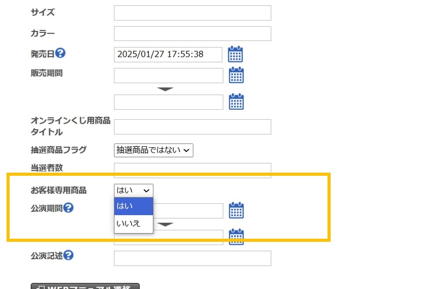436x289 pixels.
Task: Click the 公演記述 input field
Action: 192,258
